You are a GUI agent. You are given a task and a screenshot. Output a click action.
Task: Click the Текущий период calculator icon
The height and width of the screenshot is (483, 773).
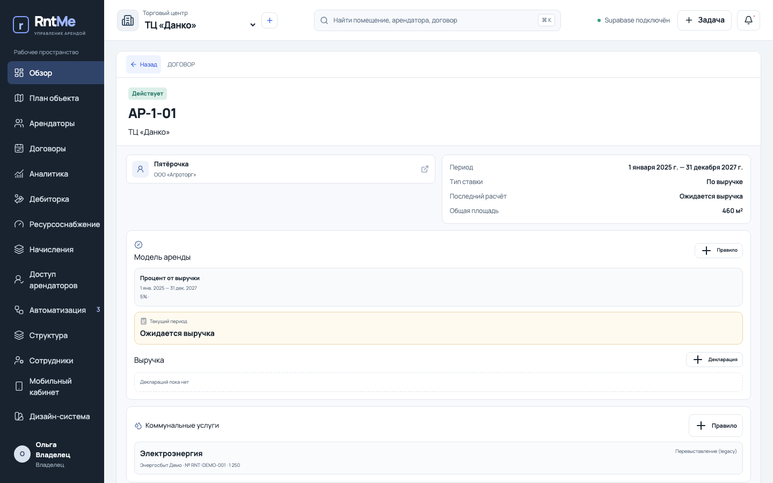click(x=143, y=321)
